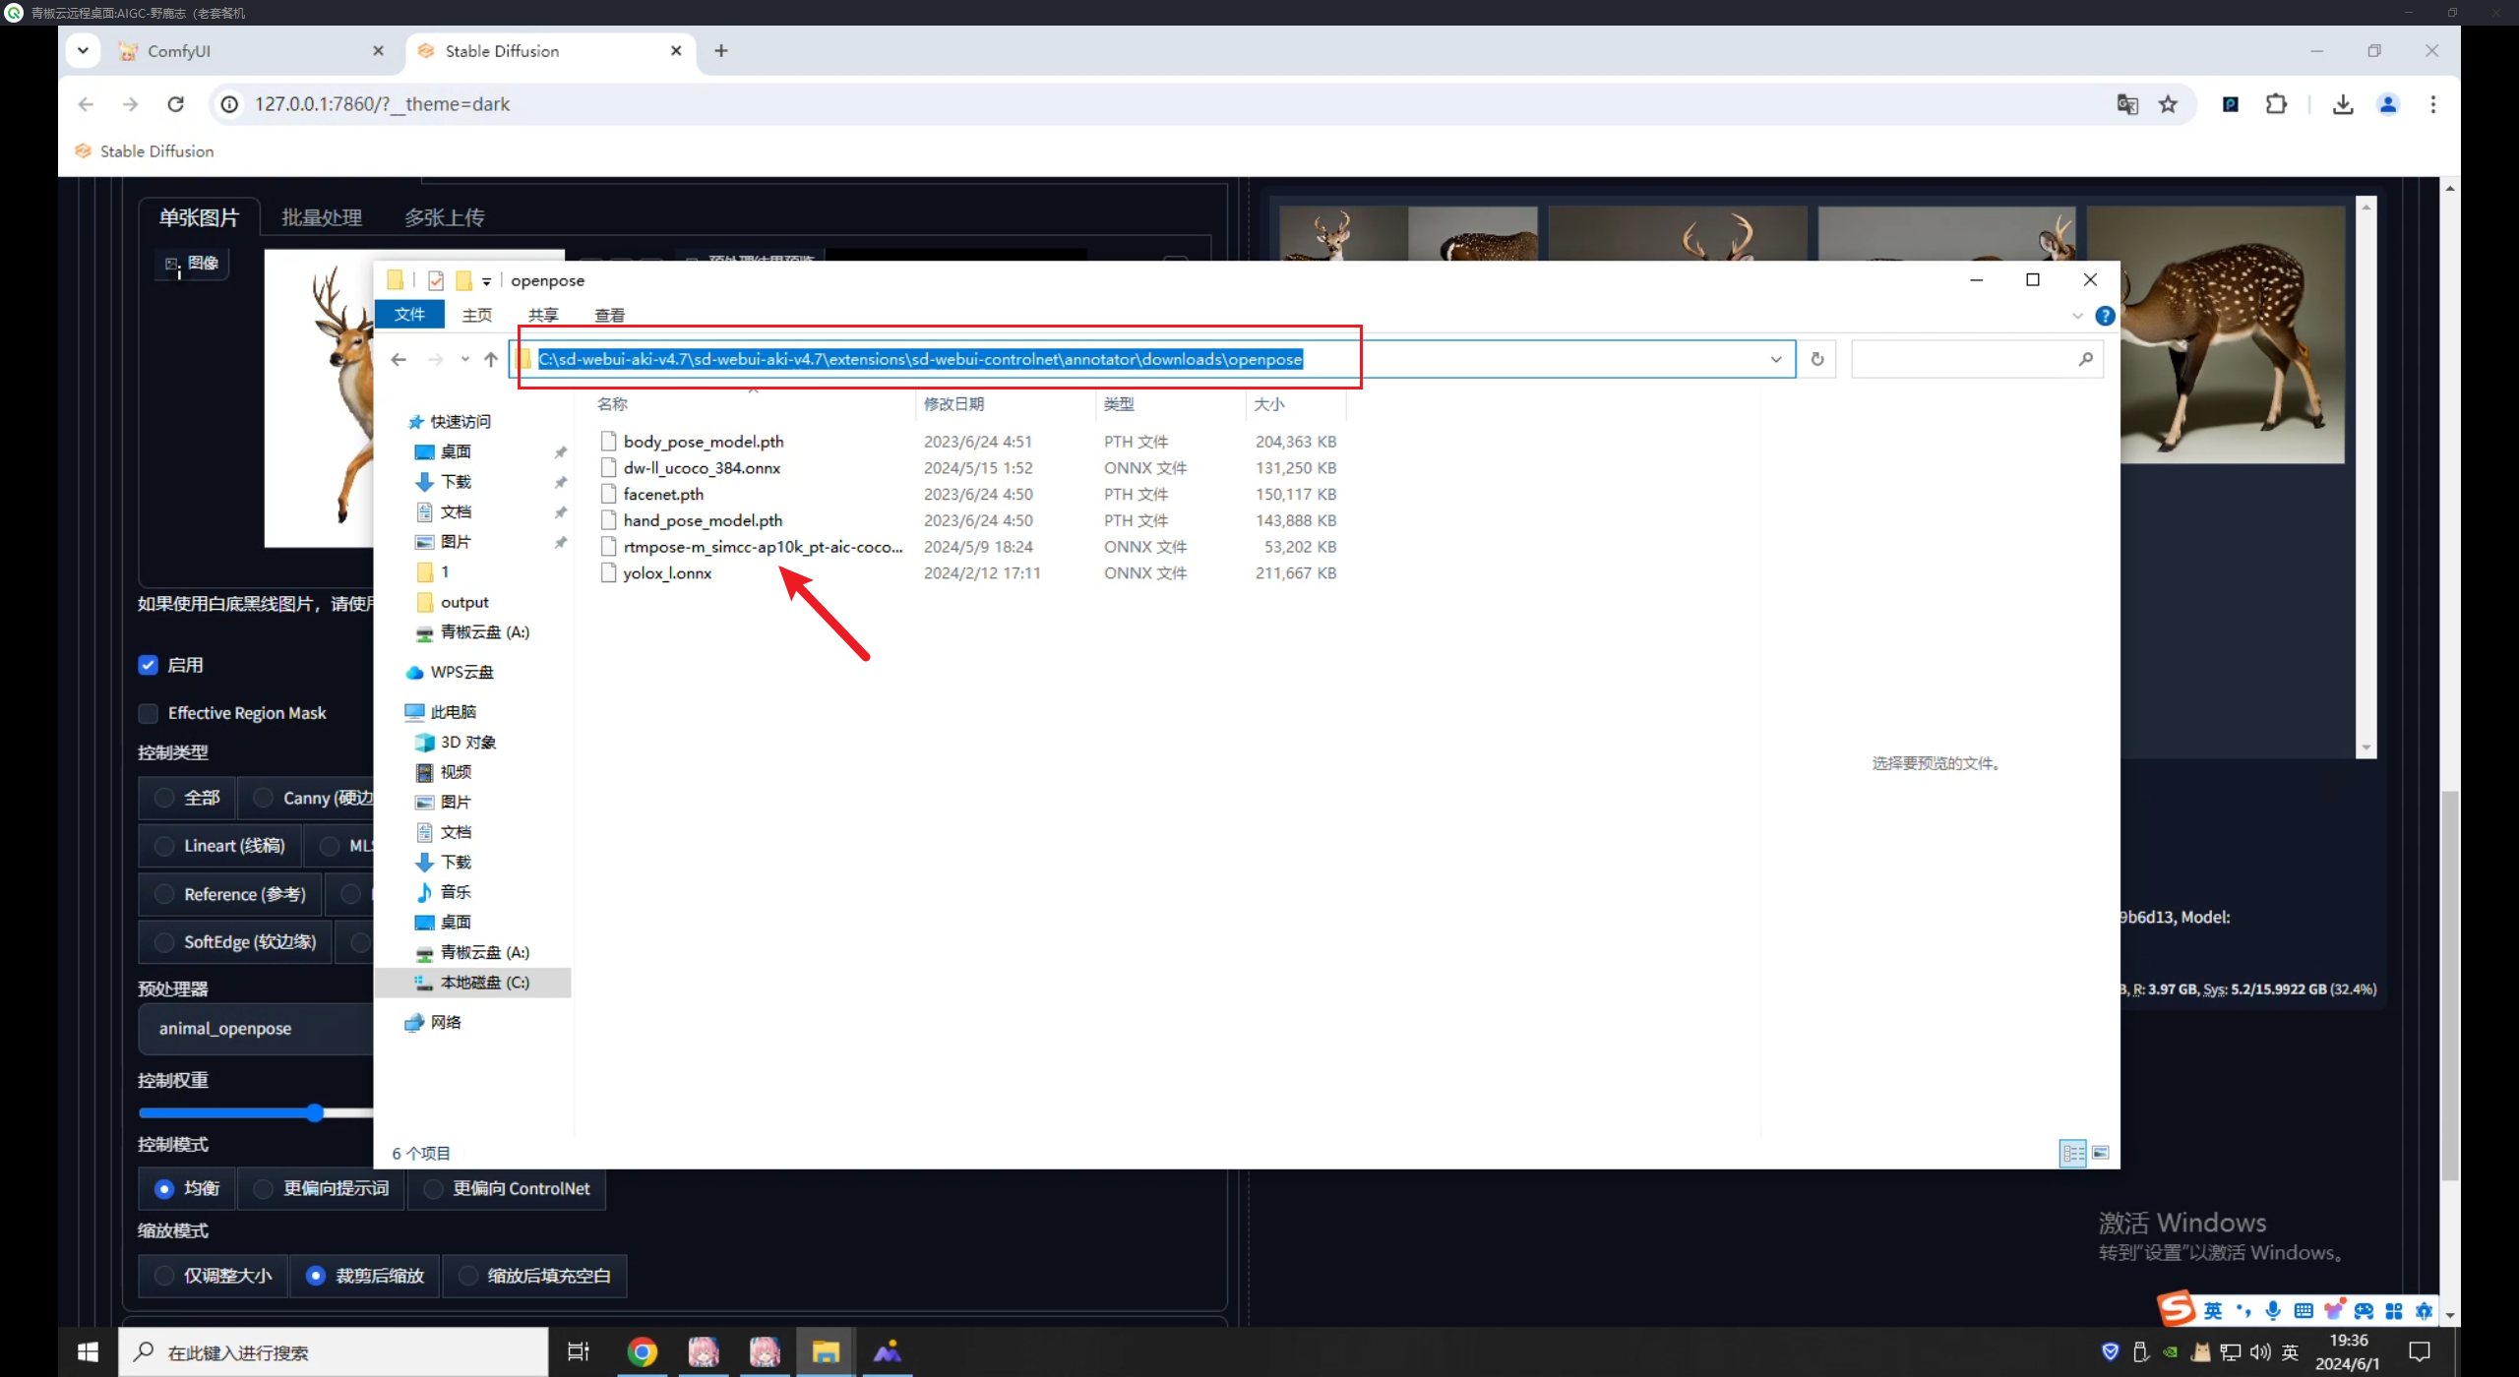Click the Stable Diffusion bookmark

click(x=145, y=151)
